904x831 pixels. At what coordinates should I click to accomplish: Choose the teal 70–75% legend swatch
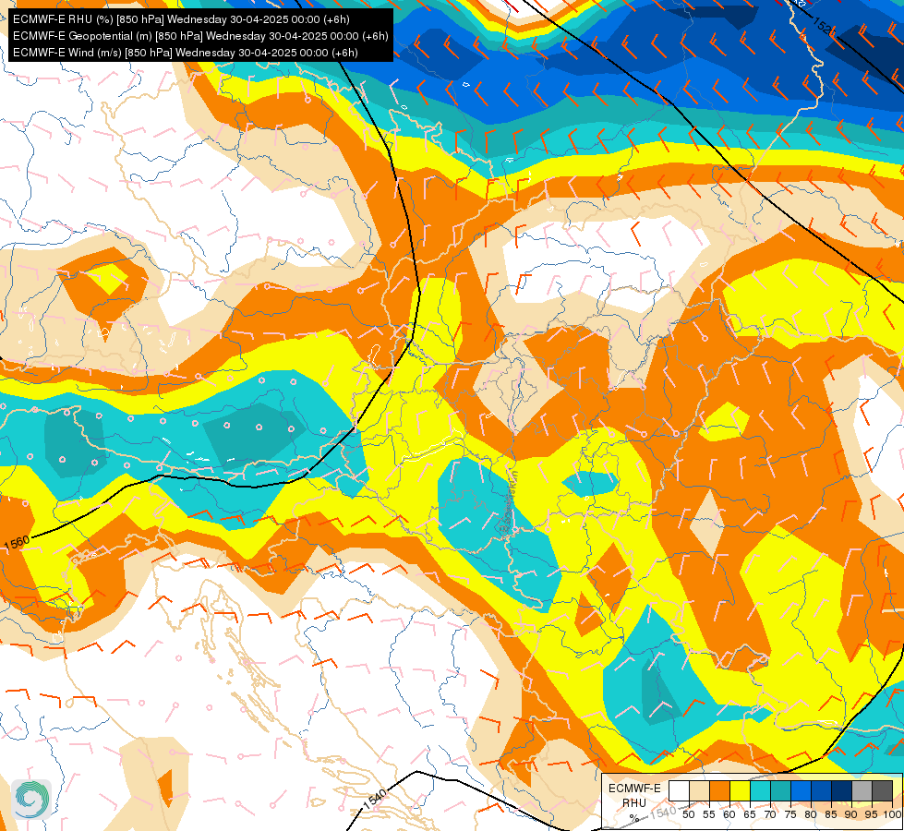pyautogui.click(x=780, y=790)
